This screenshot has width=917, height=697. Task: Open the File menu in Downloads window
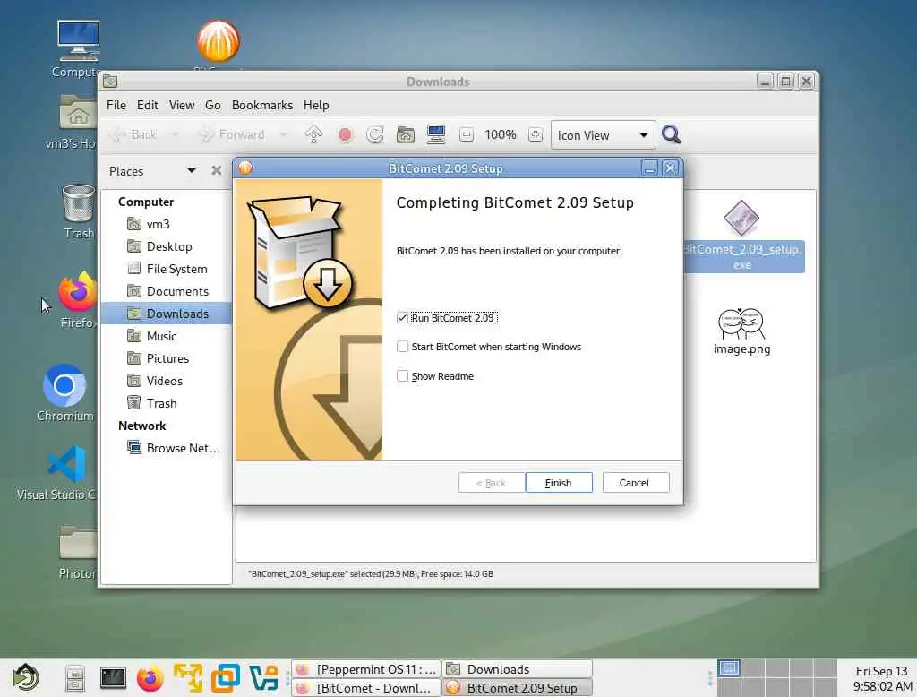coord(116,106)
